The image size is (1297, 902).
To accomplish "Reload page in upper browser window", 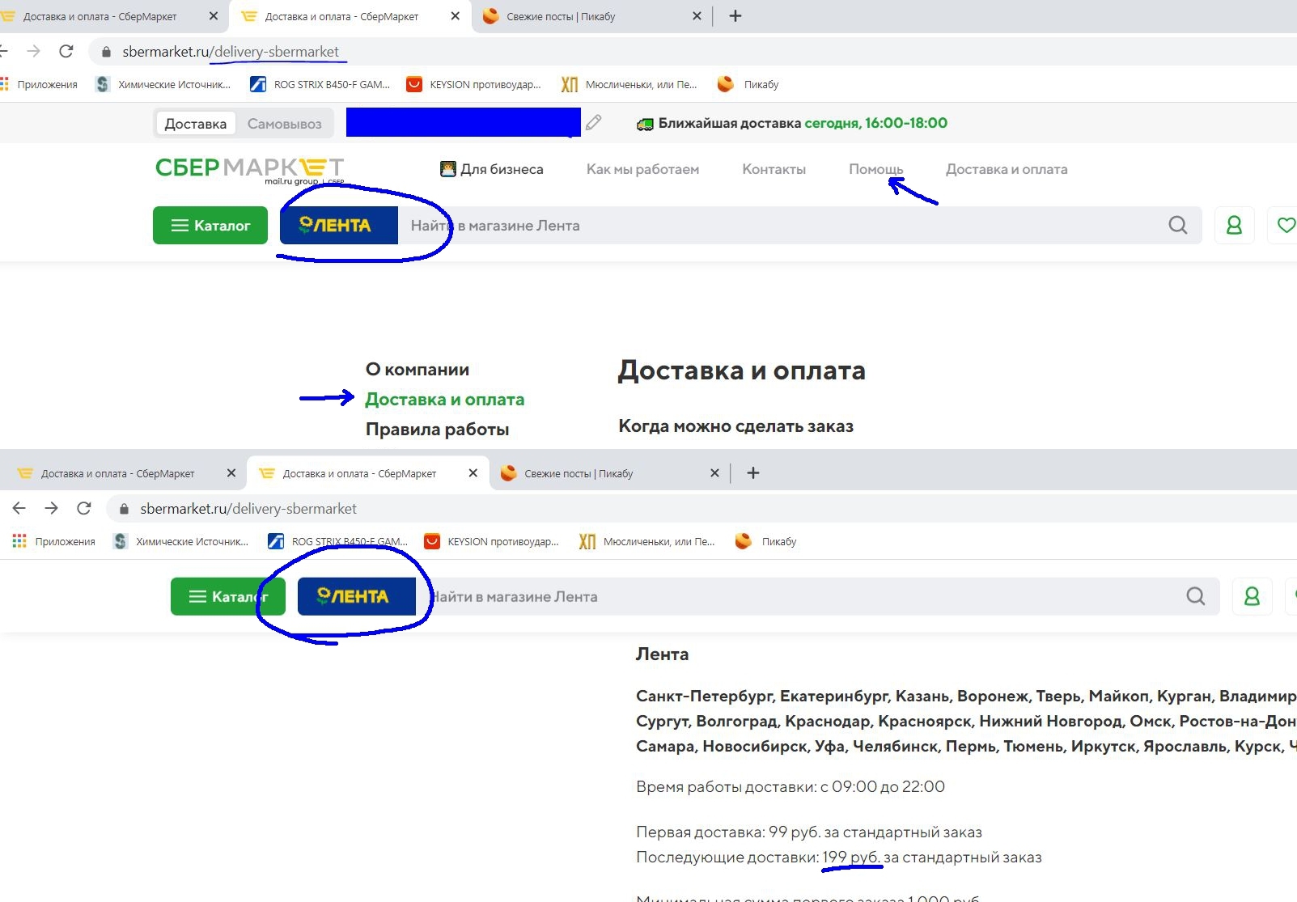I will pos(66,52).
